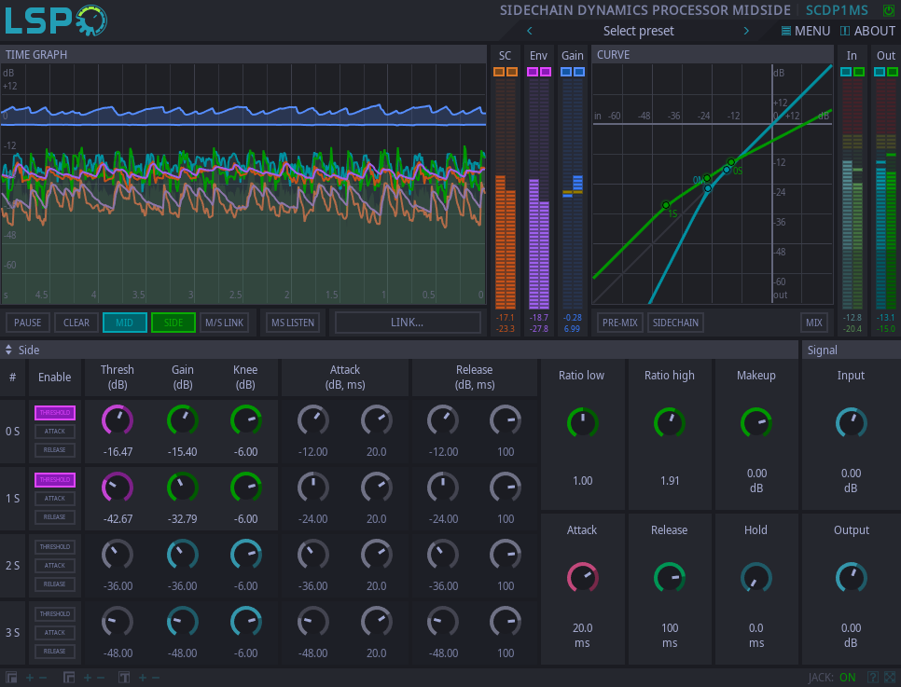
Task: Adjust the Makeup gain knob
Action: (755, 422)
